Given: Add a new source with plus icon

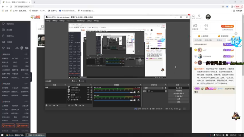Looking at the screenshot, I should click(x=69, y=105).
